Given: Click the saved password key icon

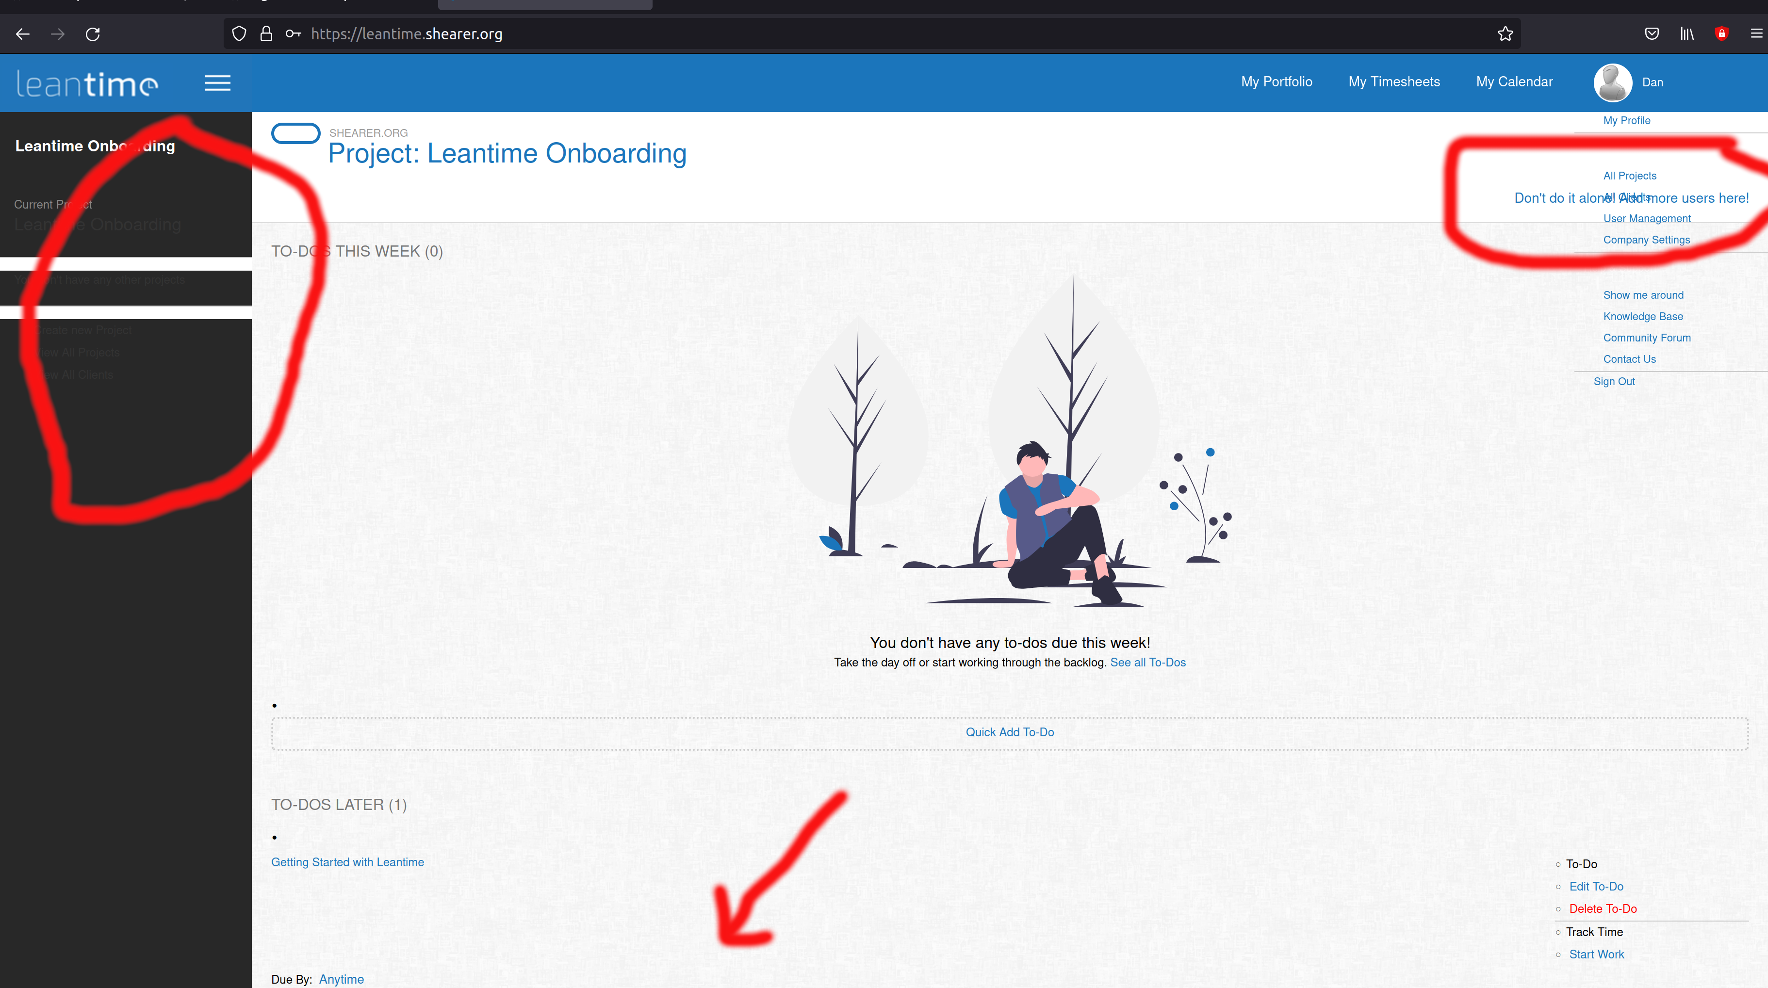Looking at the screenshot, I should (x=293, y=33).
